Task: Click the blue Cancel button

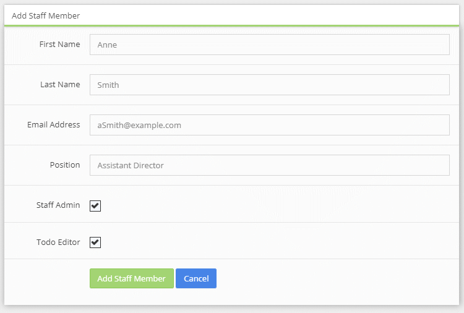Action: coord(196,278)
